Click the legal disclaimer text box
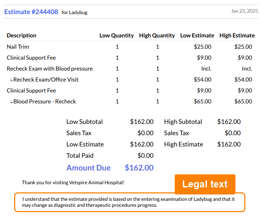Viewport: 263px width, 216px height. pos(129,202)
